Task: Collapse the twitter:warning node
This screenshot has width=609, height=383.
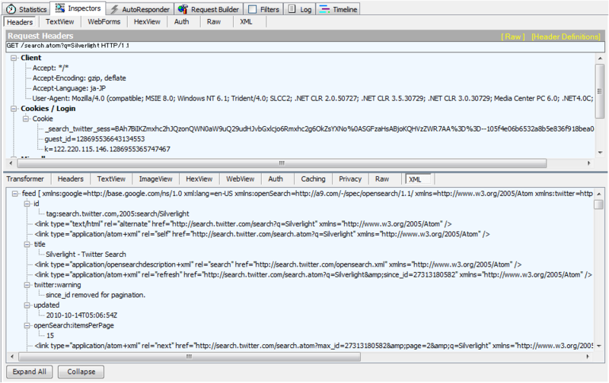Action: point(27,285)
